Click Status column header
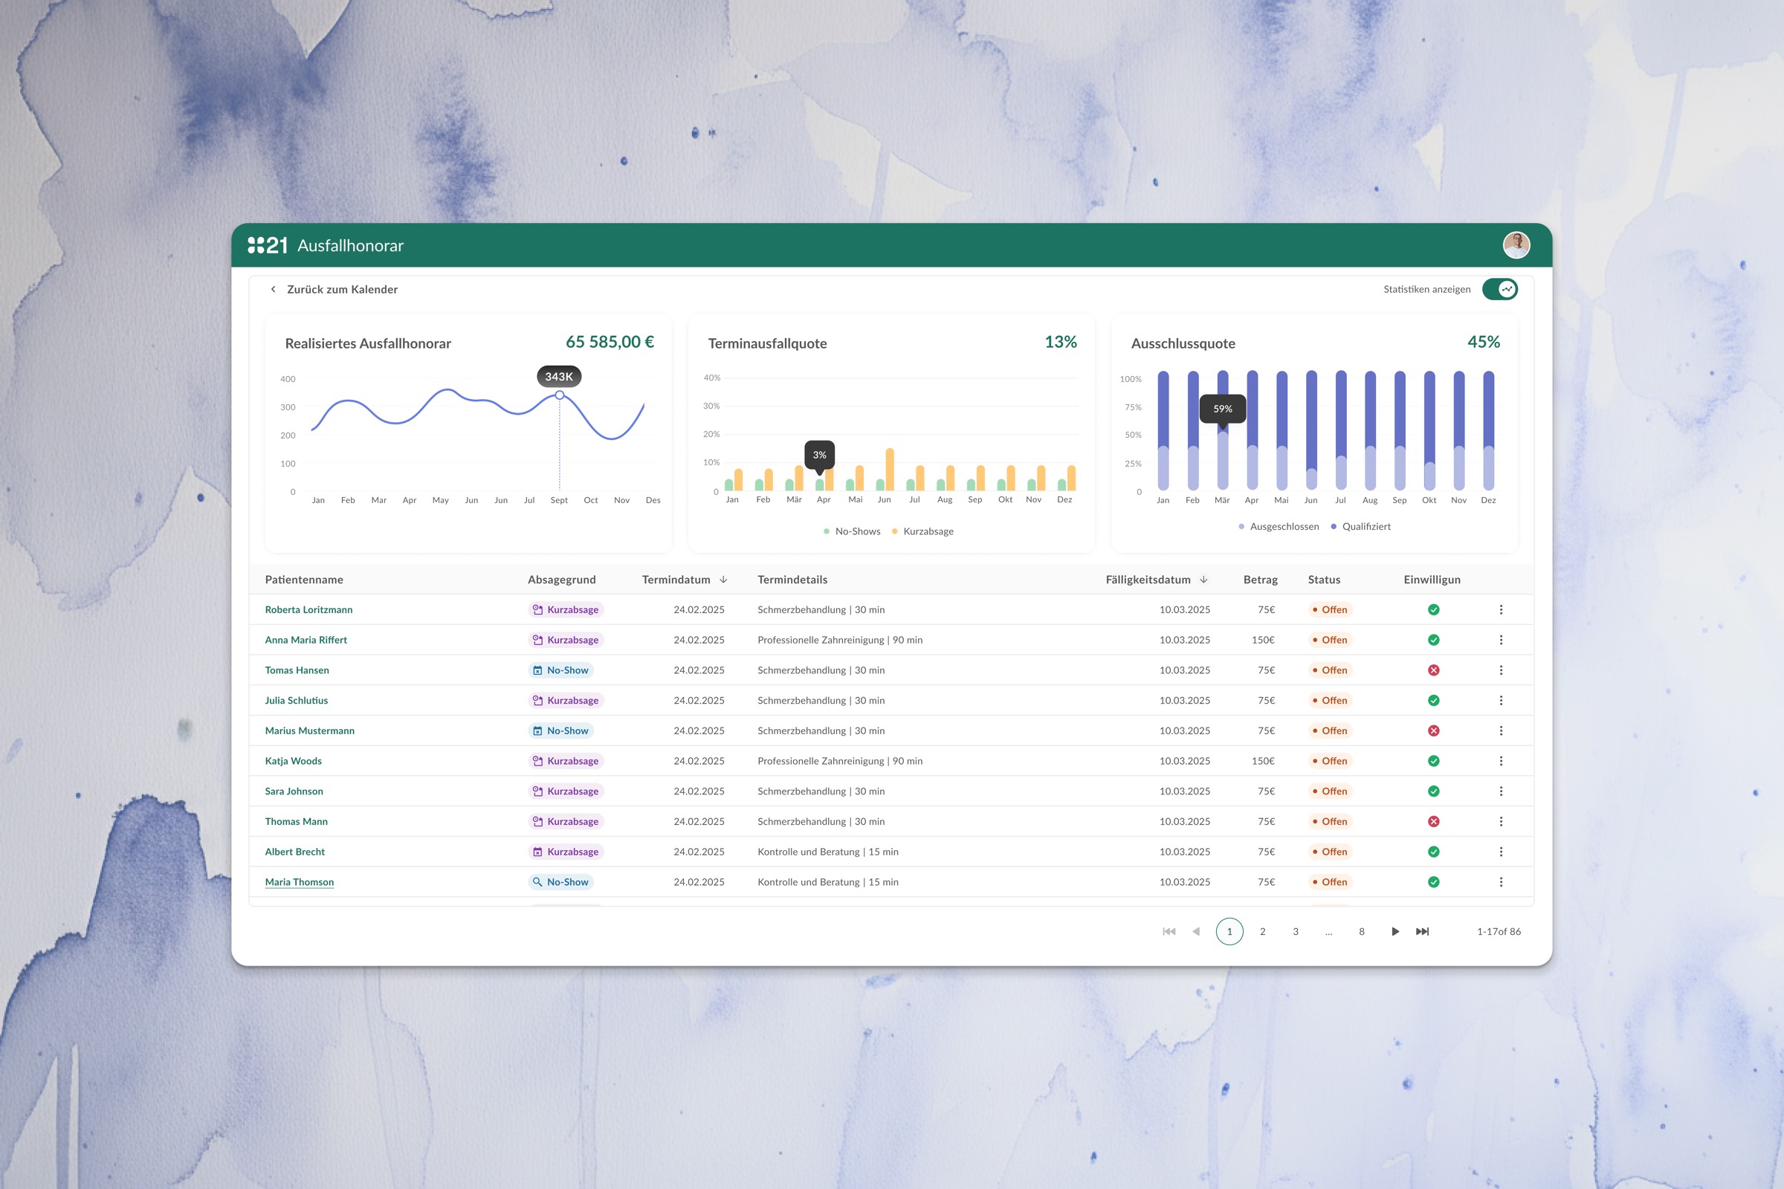The width and height of the screenshot is (1784, 1189). coord(1324,580)
